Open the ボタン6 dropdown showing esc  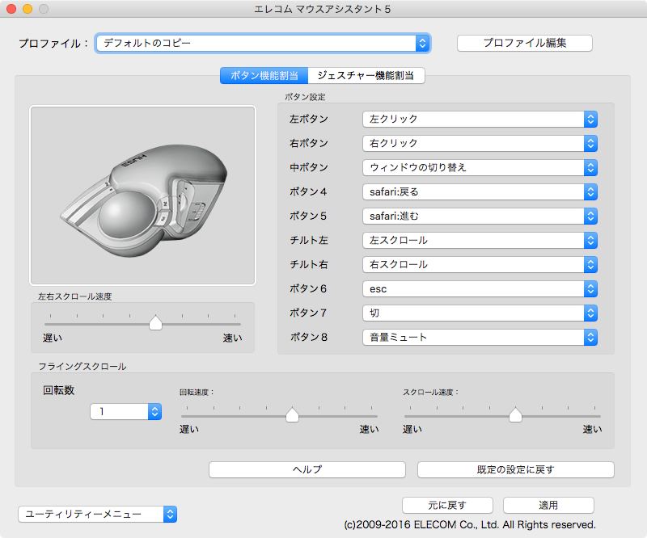tap(480, 289)
